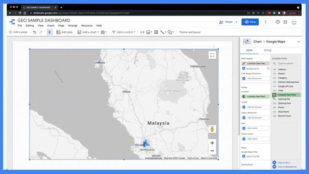Open the Add a control dropdown
This screenshot has height=174, width=309.
(x=124, y=32)
